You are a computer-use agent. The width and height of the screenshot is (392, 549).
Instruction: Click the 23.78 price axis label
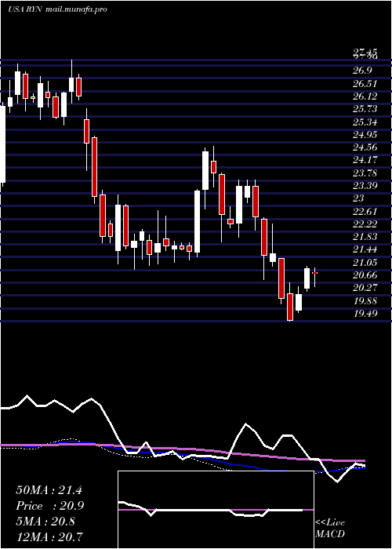click(365, 173)
